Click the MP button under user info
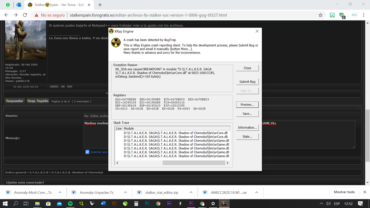 tap(63, 87)
